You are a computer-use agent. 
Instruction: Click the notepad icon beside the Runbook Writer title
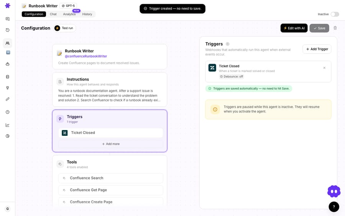pyautogui.click(x=24, y=6)
